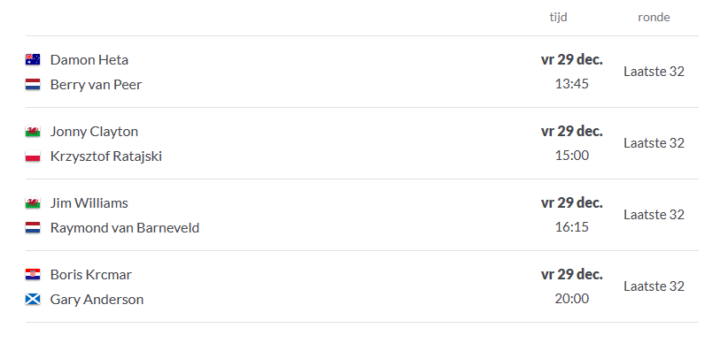Click 'Laatste 32' in the Jim Williams match row

click(654, 215)
